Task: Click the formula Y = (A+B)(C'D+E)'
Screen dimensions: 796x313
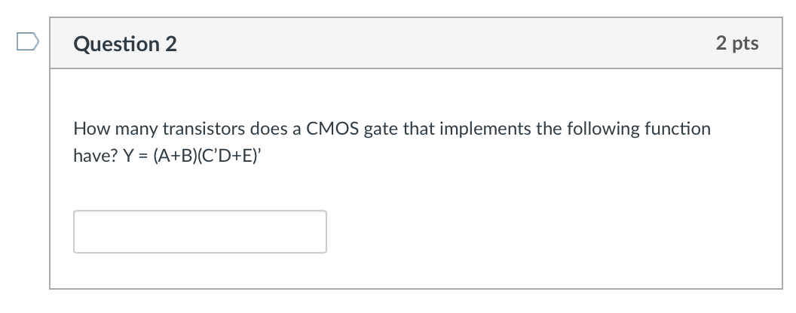Action: pyautogui.click(x=192, y=156)
